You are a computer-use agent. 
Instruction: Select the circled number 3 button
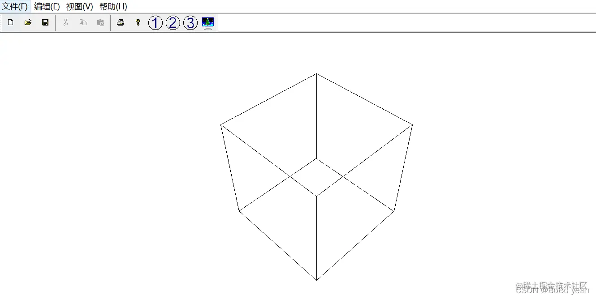coord(190,23)
